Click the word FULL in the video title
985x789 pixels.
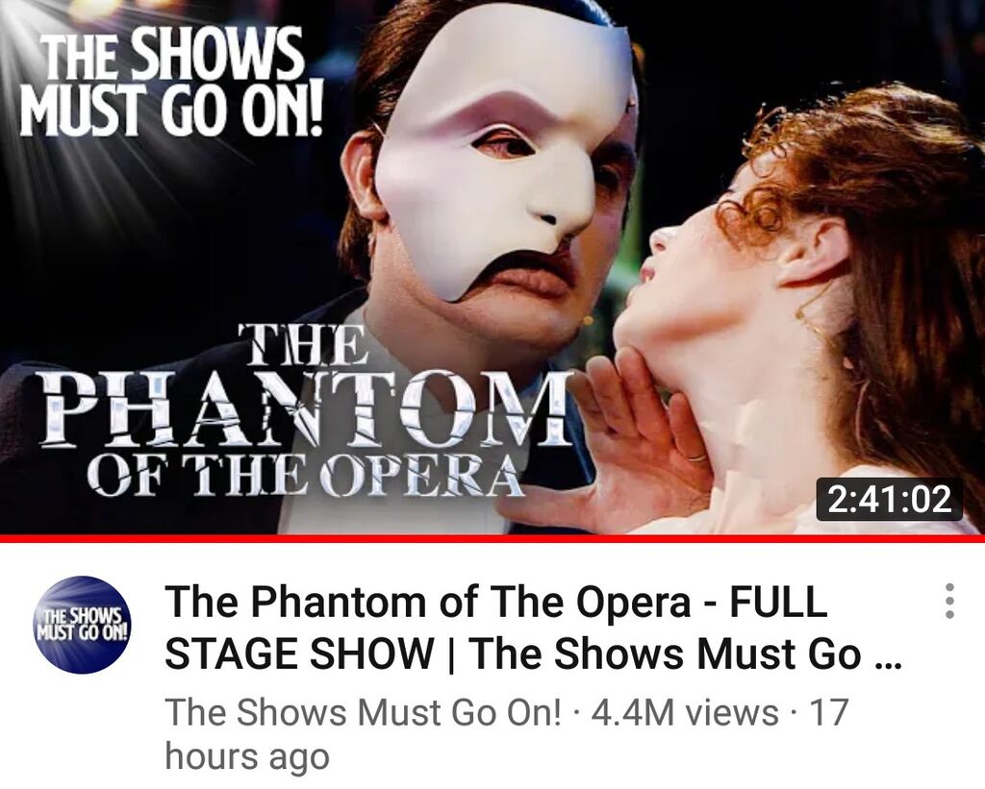pyautogui.click(x=777, y=601)
